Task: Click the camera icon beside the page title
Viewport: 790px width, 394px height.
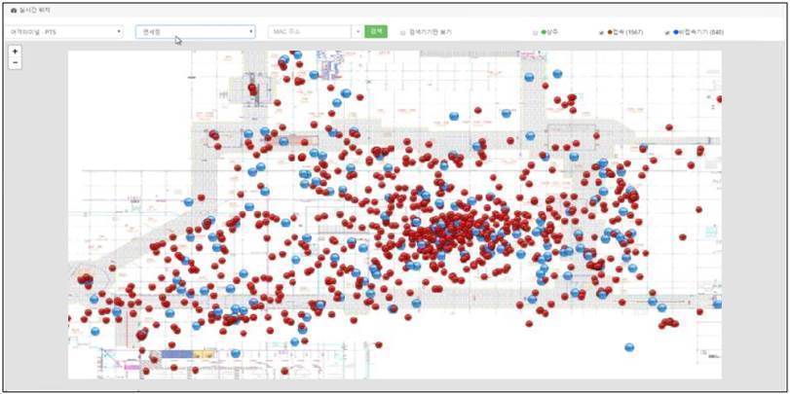Action: click(14, 10)
